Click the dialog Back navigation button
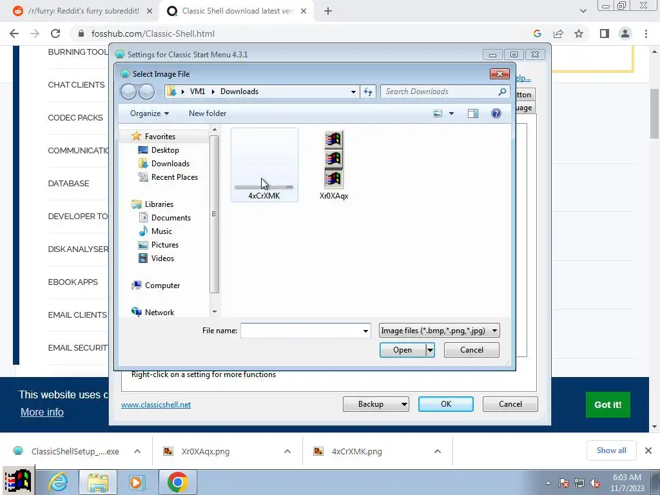The height and width of the screenshot is (495, 660). 128,92
